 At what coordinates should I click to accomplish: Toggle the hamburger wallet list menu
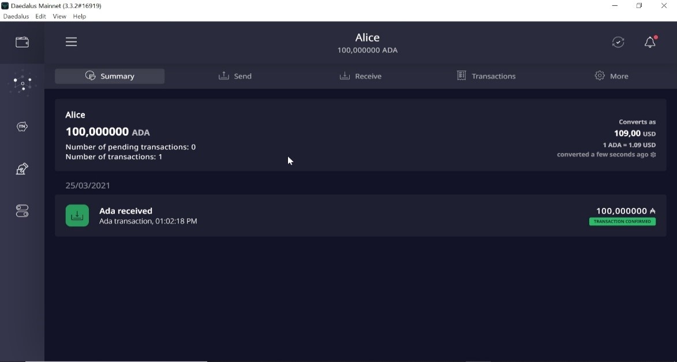[x=71, y=42]
